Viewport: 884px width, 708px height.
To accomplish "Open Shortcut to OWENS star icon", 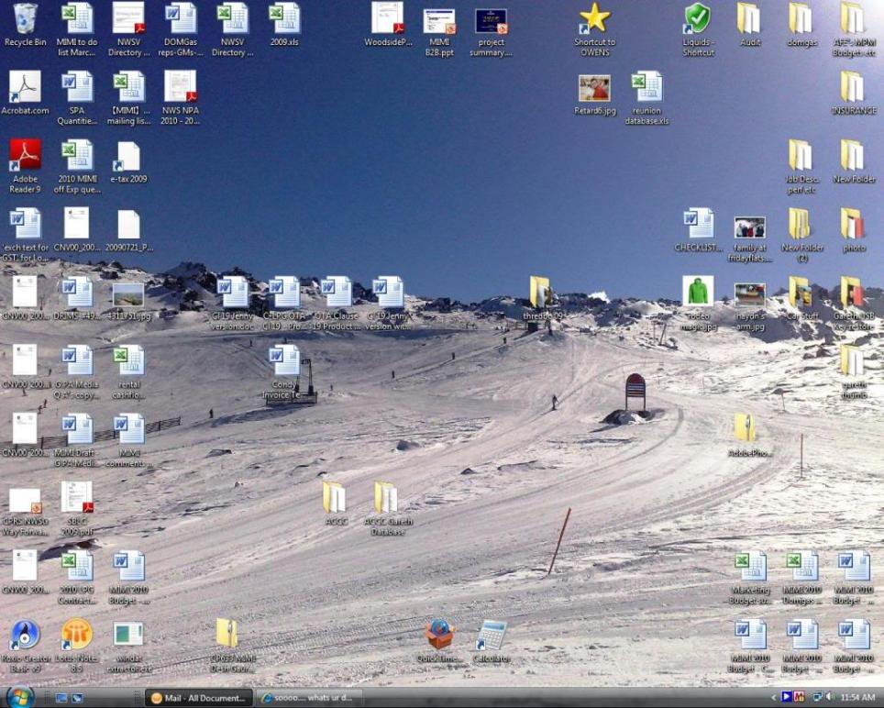I will pos(594,20).
